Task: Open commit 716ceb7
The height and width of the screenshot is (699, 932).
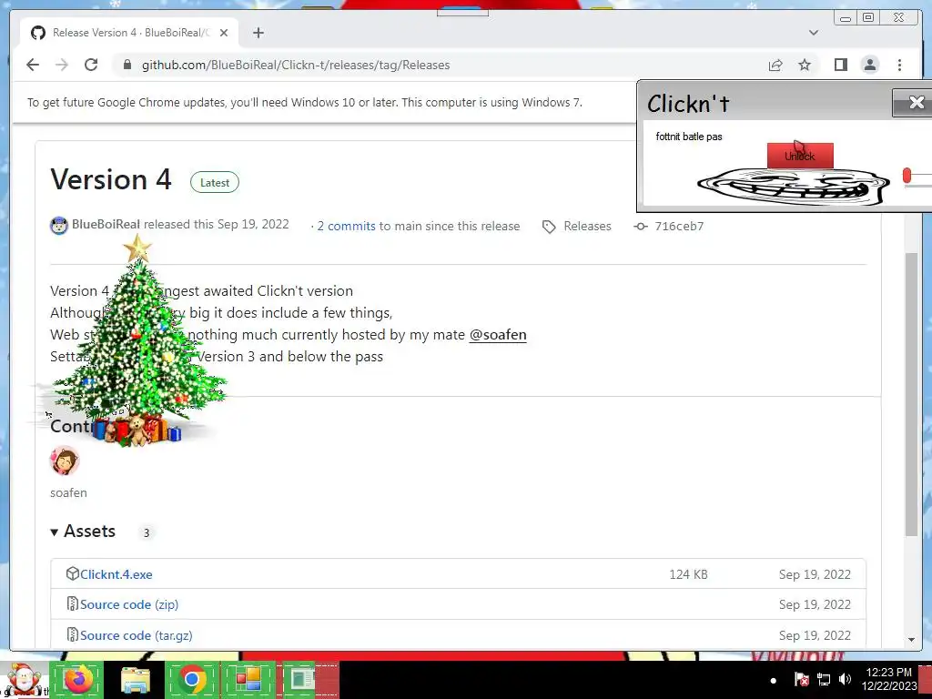Action: [x=679, y=226]
